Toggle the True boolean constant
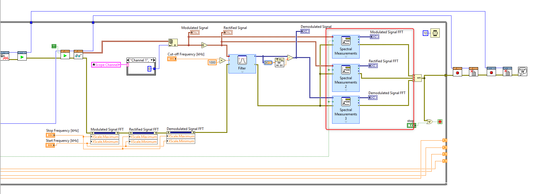This screenshot has height=194, width=537. (x=54, y=46)
